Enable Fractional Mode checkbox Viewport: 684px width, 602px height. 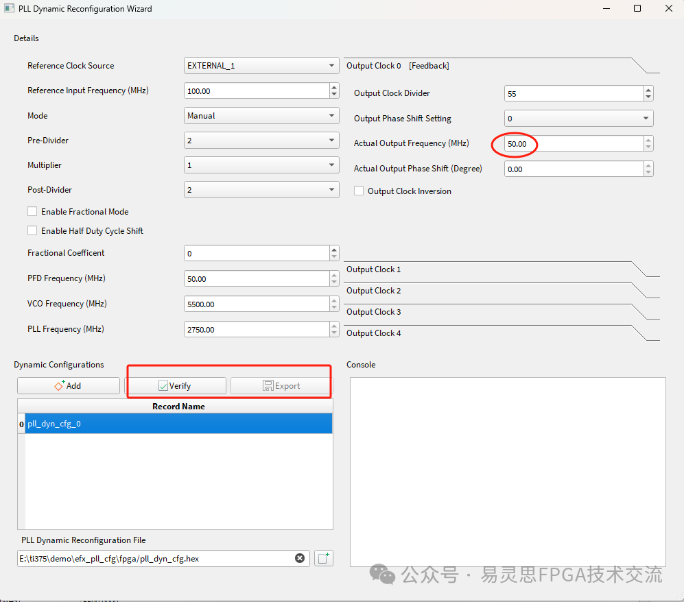[x=32, y=212]
